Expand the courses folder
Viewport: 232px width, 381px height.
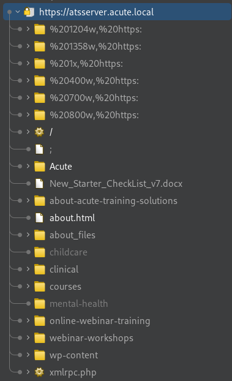28,286
